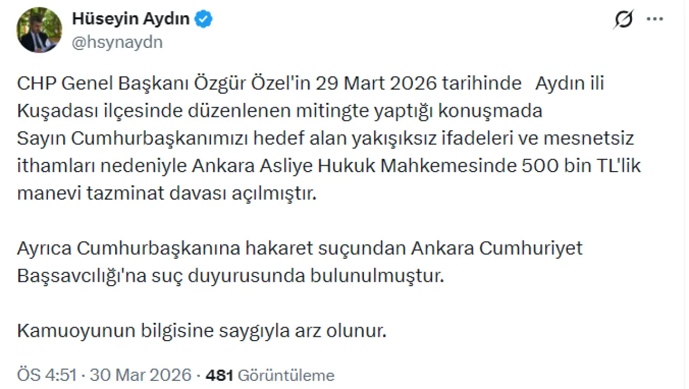Open Hüseyin Aydın's profile picture
Screen dimensions: 689x389
tap(39, 30)
